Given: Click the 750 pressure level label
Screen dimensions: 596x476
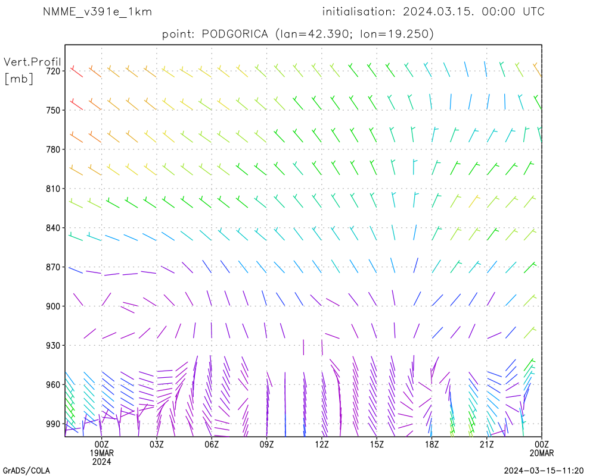Looking at the screenshot, I should coord(53,110).
